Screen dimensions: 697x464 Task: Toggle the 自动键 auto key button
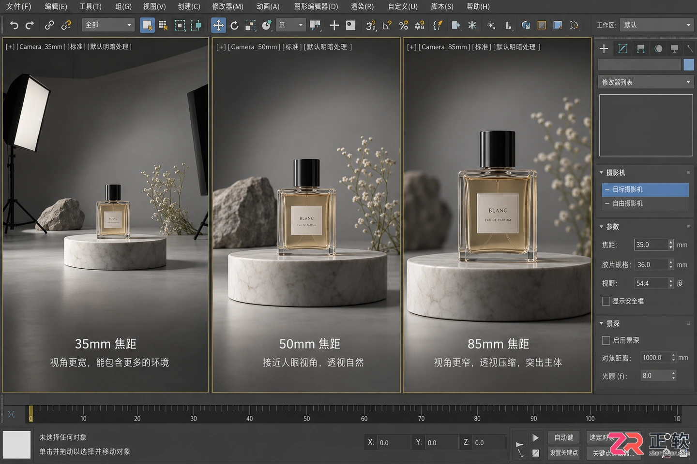tap(564, 437)
